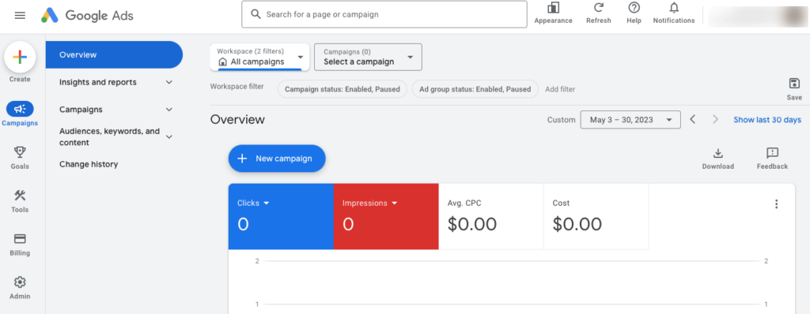This screenshot has height=314, width=810.
Task: Click the Overview page heading
Action: coord(237,120)
